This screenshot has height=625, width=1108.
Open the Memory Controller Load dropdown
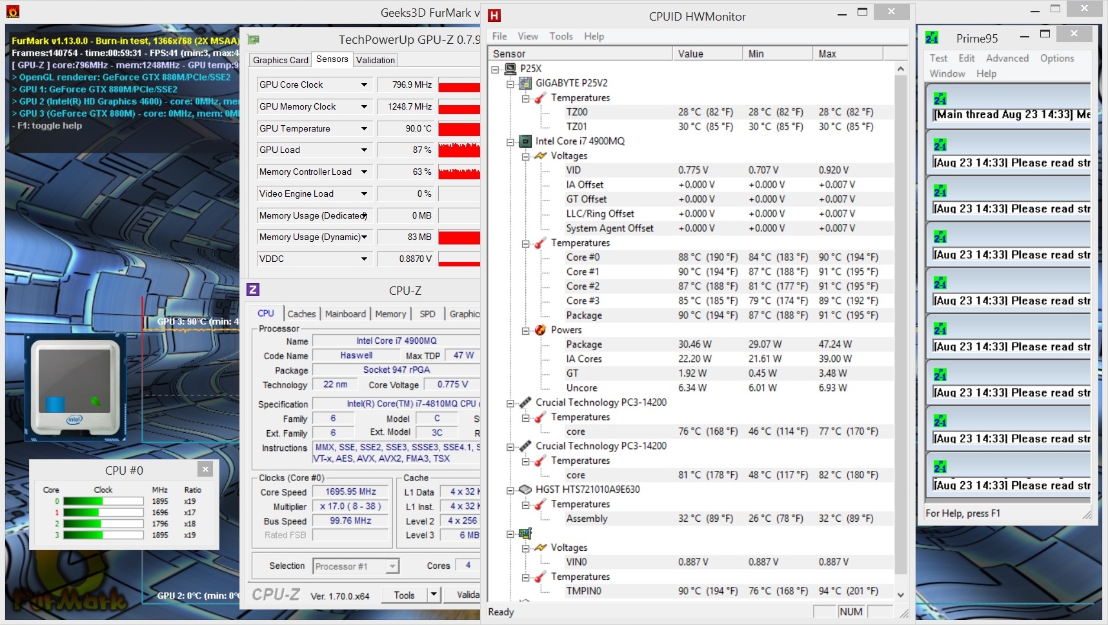[364, 172]
